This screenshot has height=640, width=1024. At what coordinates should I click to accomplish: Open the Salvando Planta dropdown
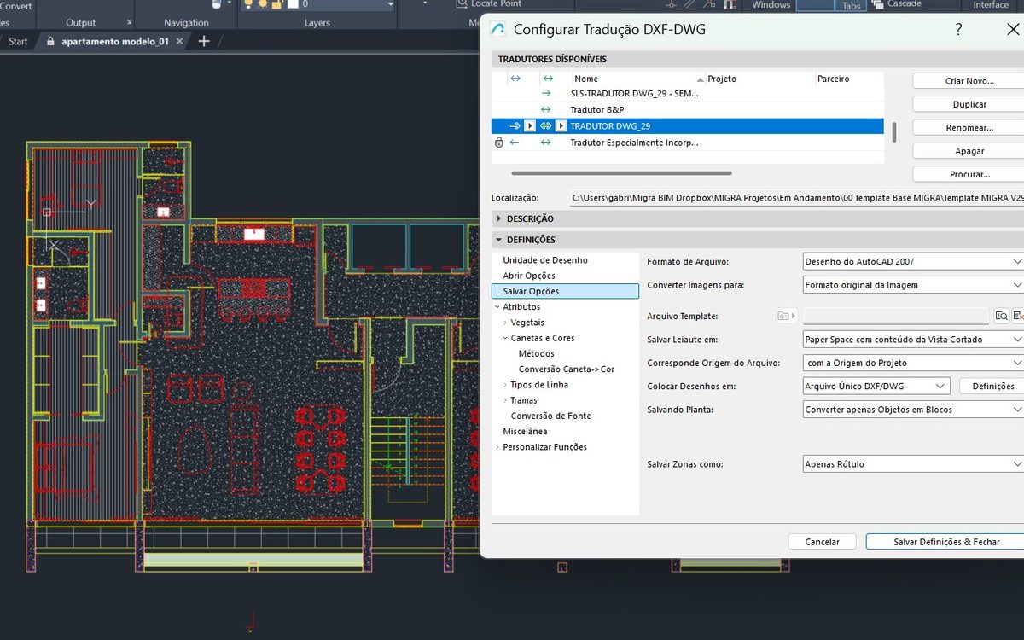tap(913, 410)
